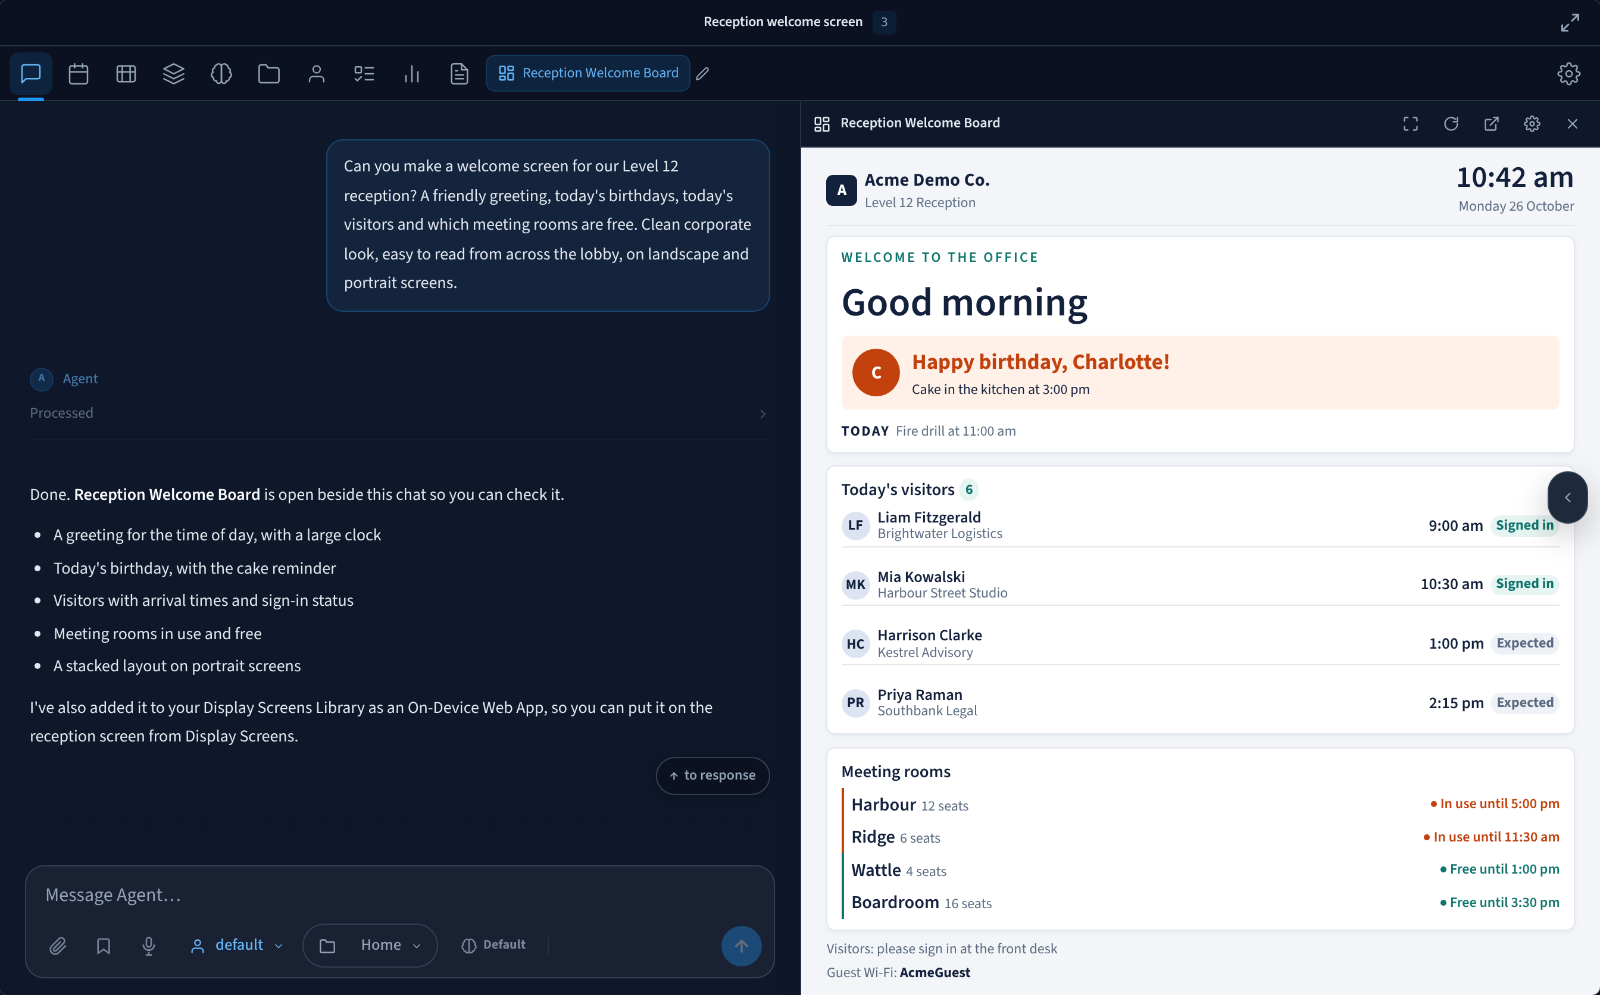This screenshot has height=995, width=1600.
Task: Click the Liam Fitzgerald visitor row
Action: tap(1200, 526)
